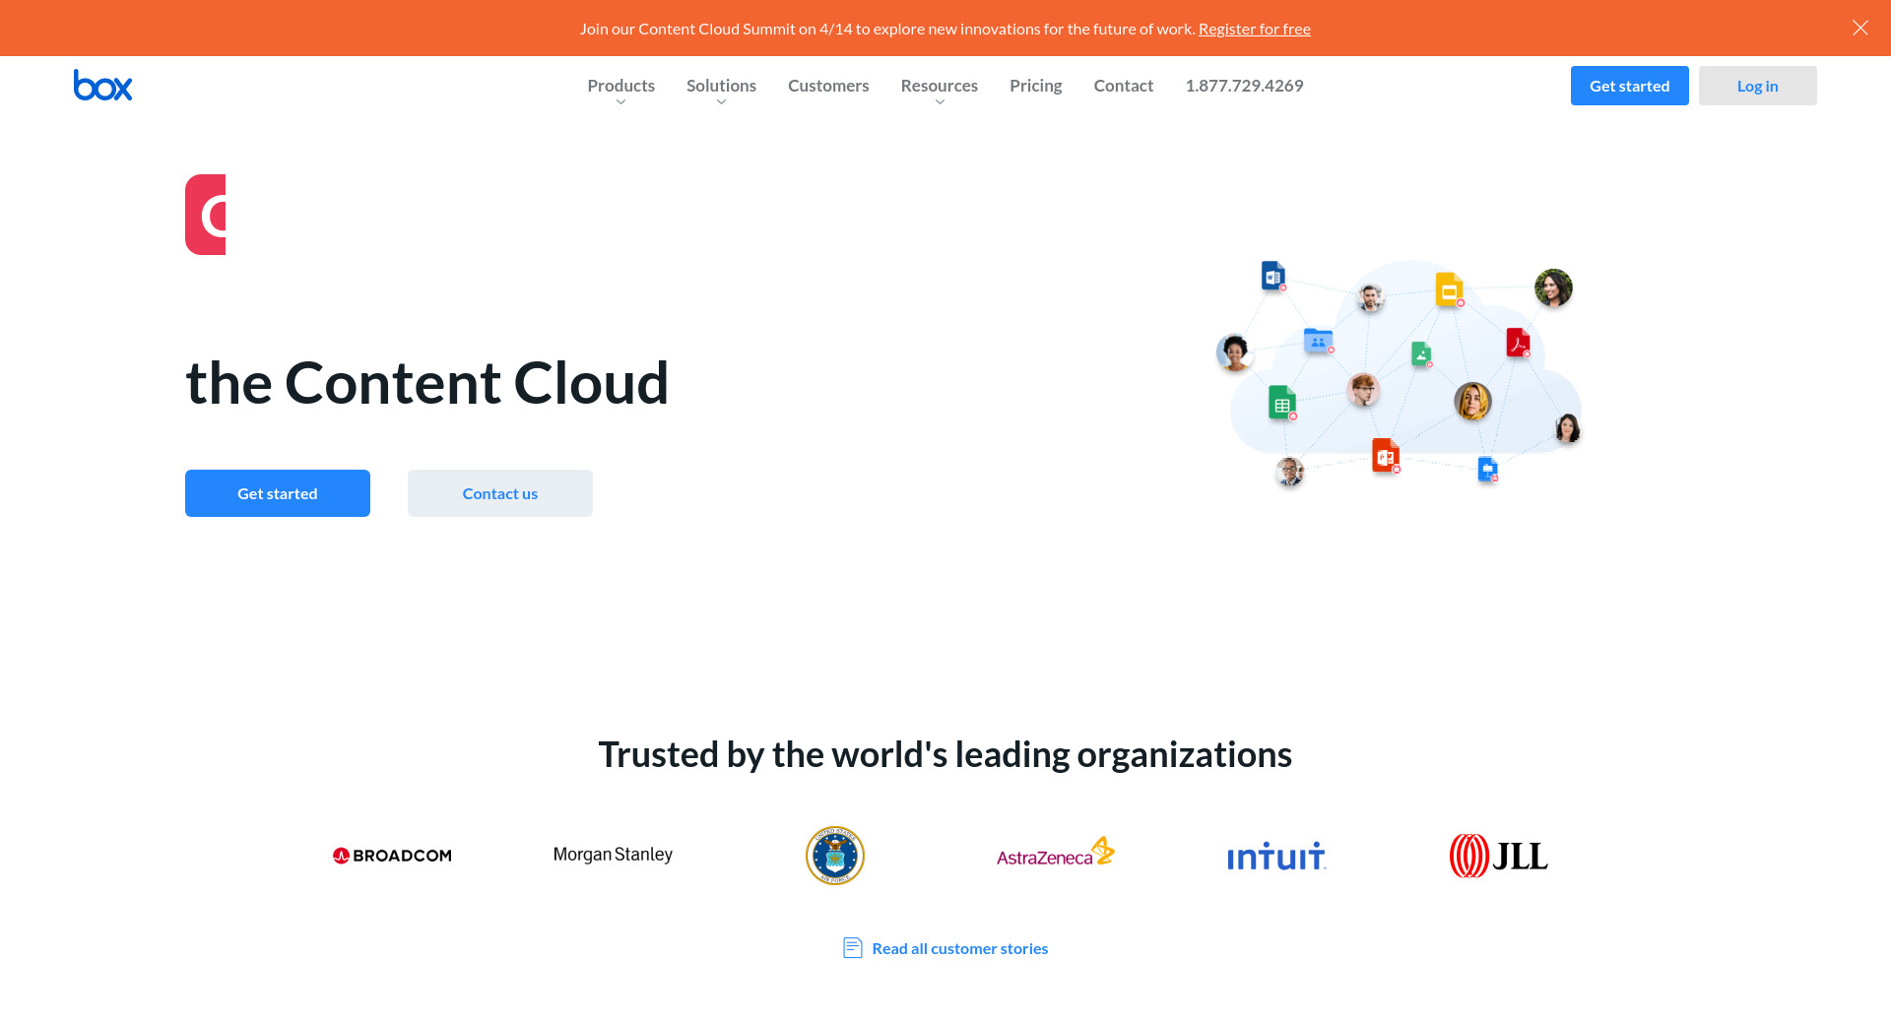This screenshot has width=1891, height=1024.
Task: Click the Intuit logo
Action: click(1276, 857)
